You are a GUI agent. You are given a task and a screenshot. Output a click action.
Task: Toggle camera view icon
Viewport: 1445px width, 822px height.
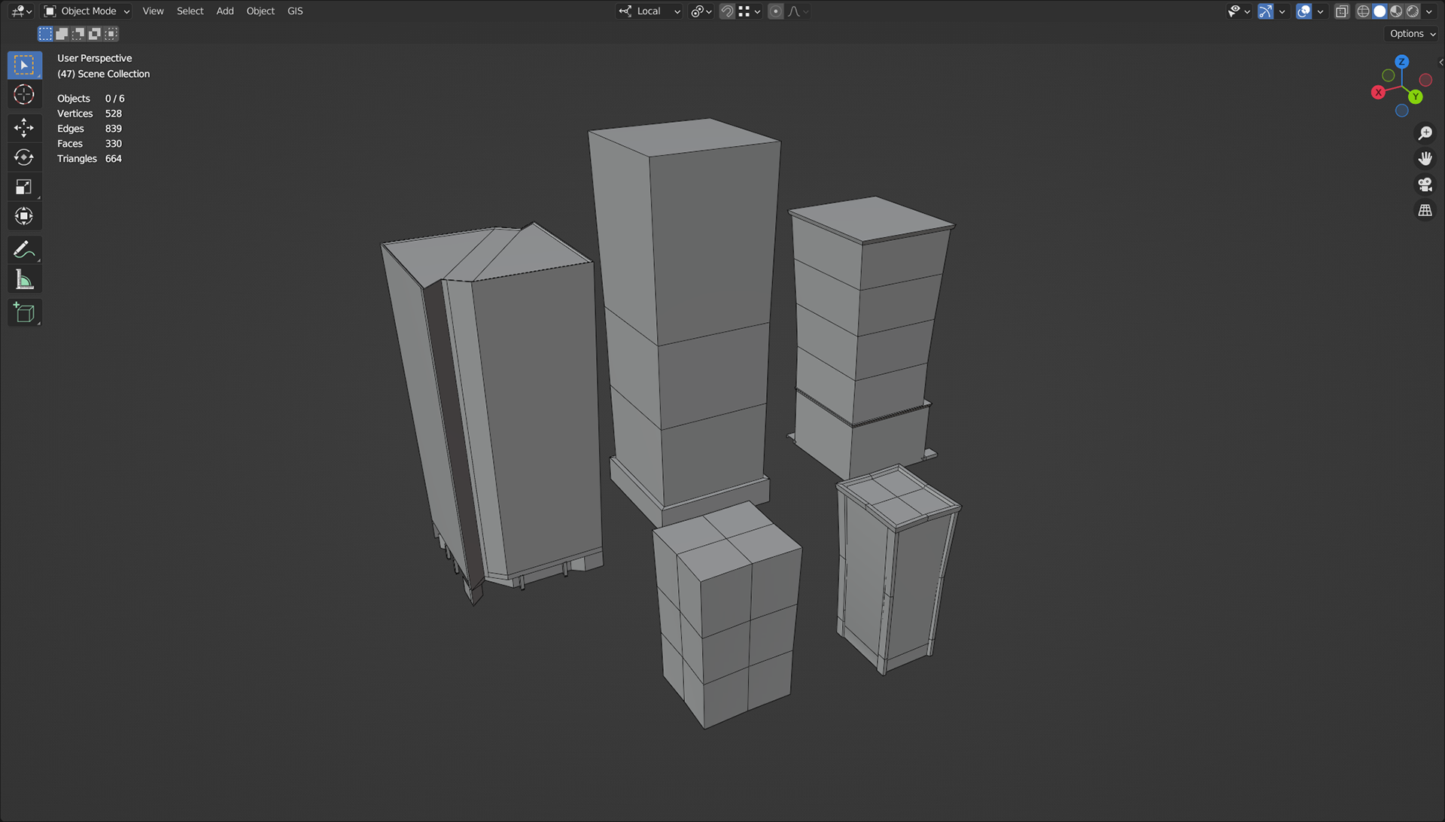pos(1425,184)
